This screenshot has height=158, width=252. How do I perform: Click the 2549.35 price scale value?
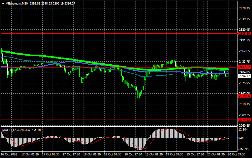click(x=245, y=19)
